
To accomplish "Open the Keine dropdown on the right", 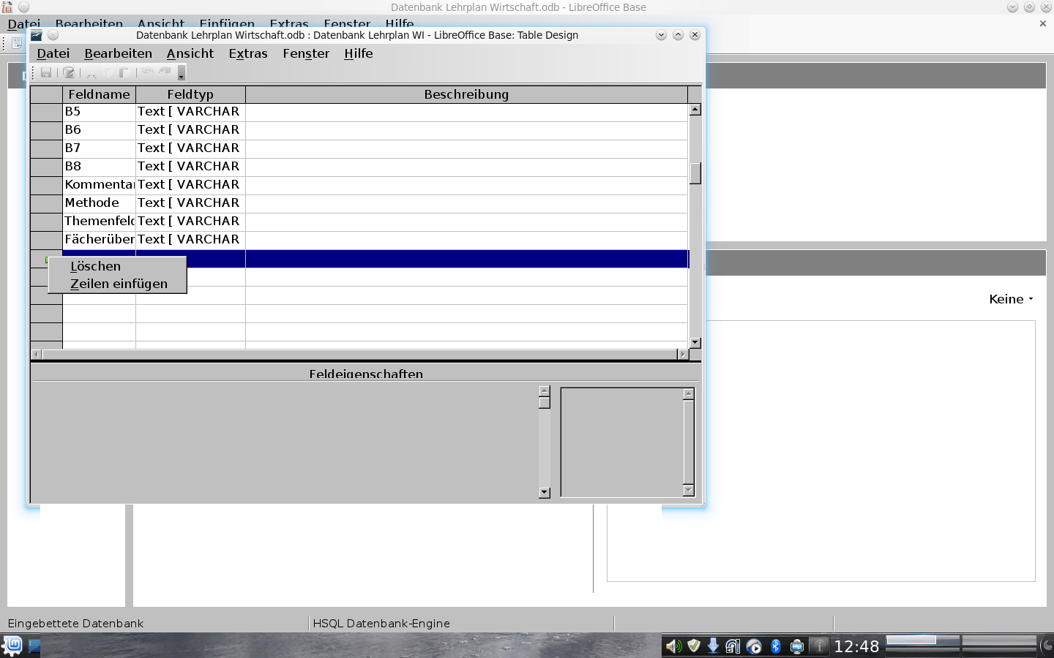I will click(x=1011, y=299).
